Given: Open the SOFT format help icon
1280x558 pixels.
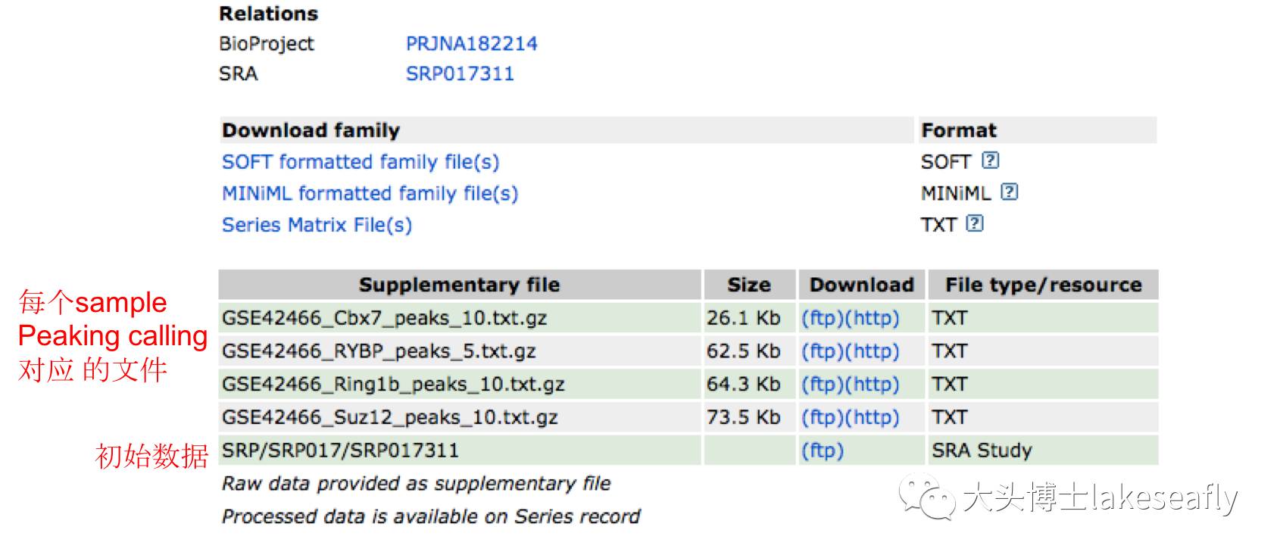Looking at the screenshot, I should (990, 161).
